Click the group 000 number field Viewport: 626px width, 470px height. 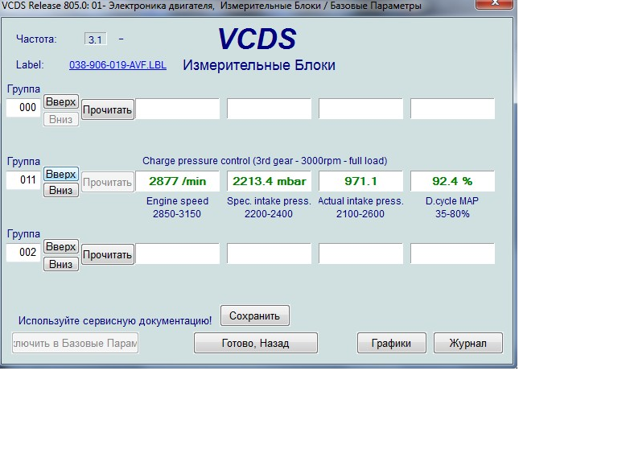point(23,108)
